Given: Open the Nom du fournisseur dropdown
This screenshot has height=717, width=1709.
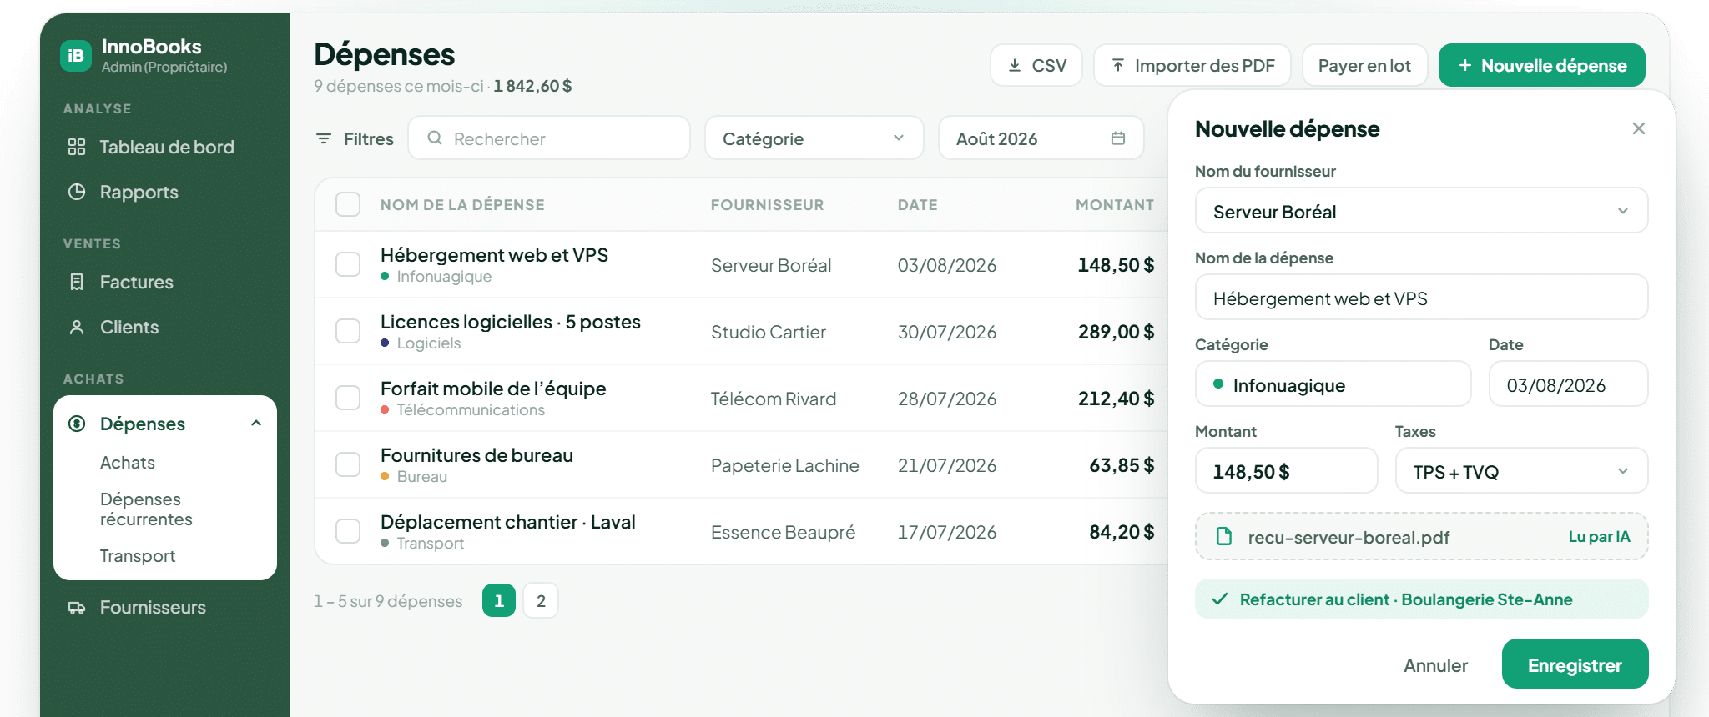Looking at the screenshot, I should [1421, 211].
